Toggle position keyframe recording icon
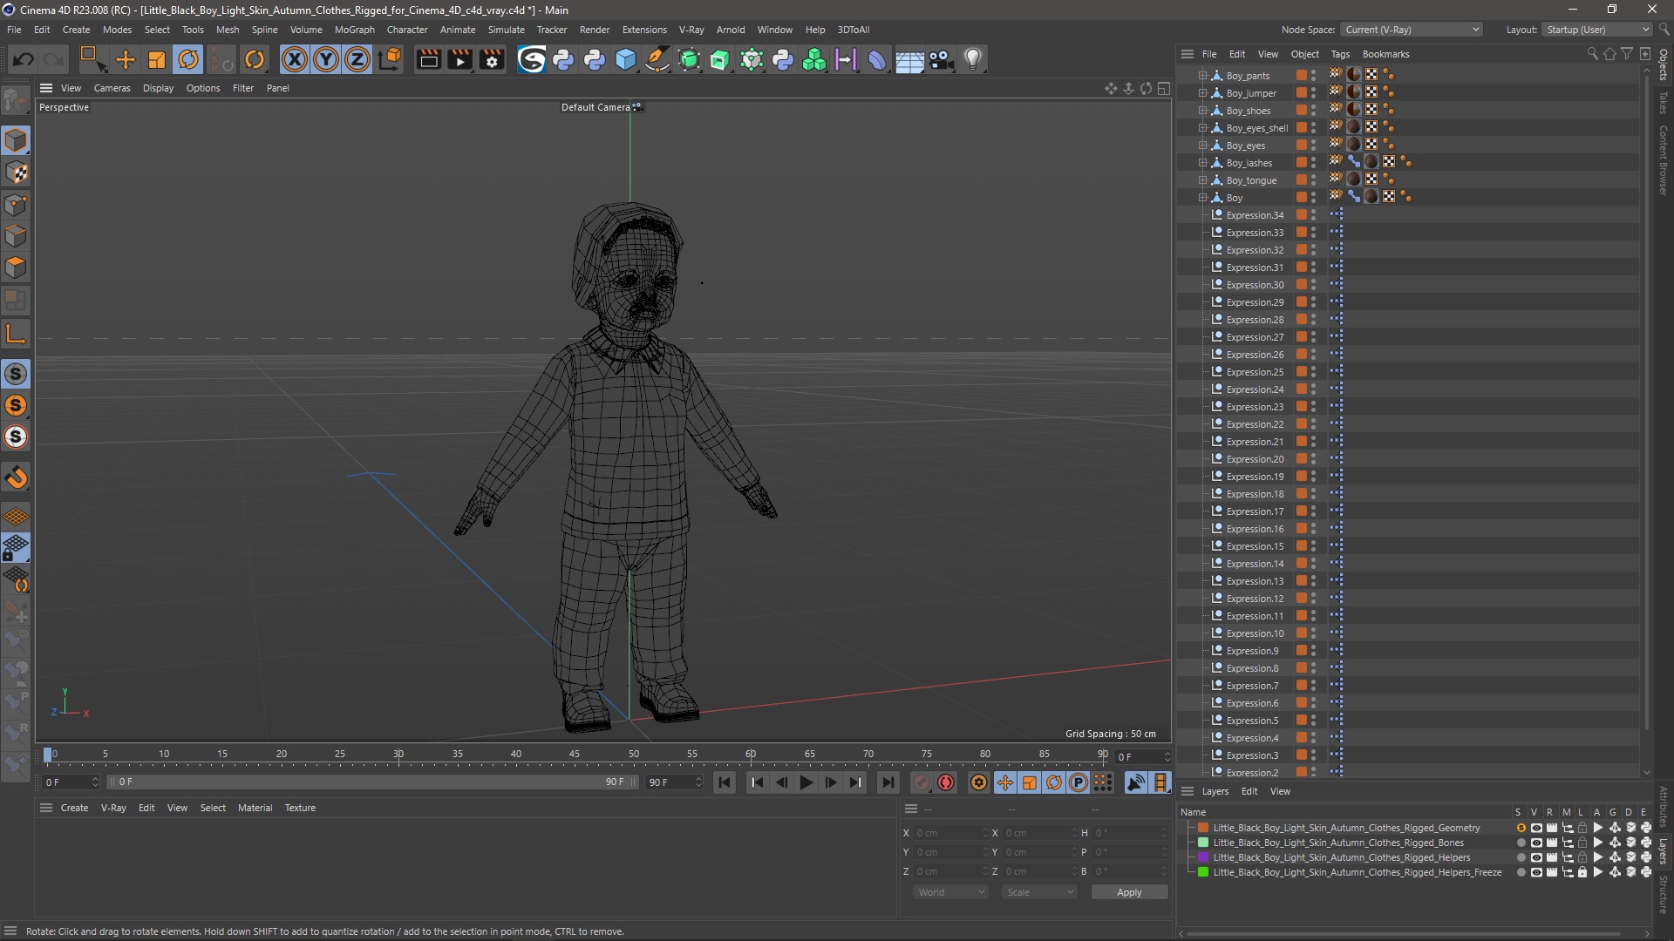1674x941 pixels. click(1005, 782)
